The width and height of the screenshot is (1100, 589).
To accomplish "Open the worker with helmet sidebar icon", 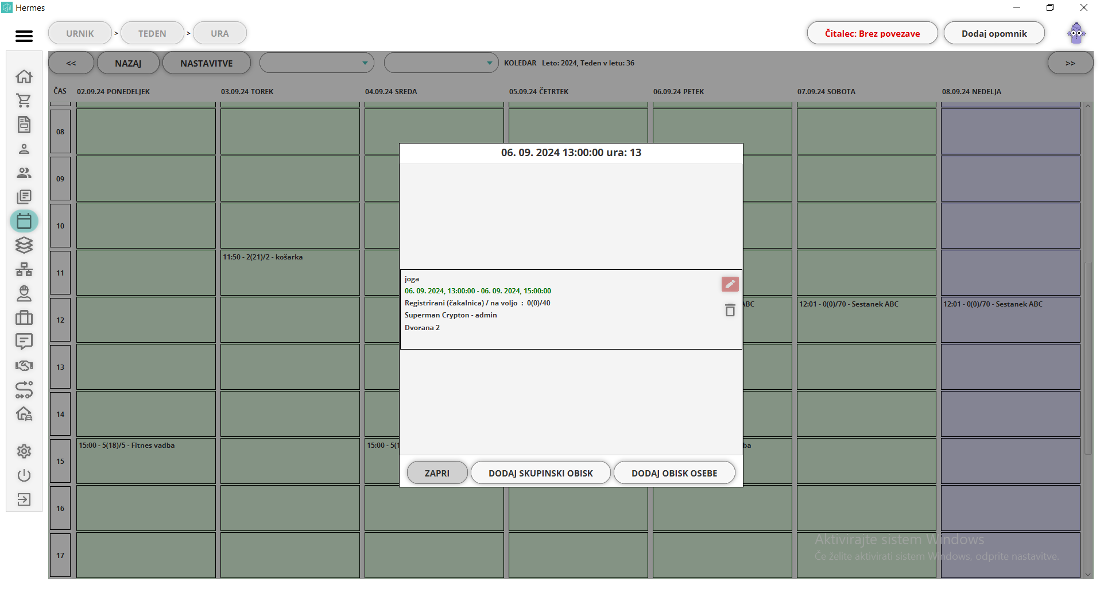I will tap(24, 293).
